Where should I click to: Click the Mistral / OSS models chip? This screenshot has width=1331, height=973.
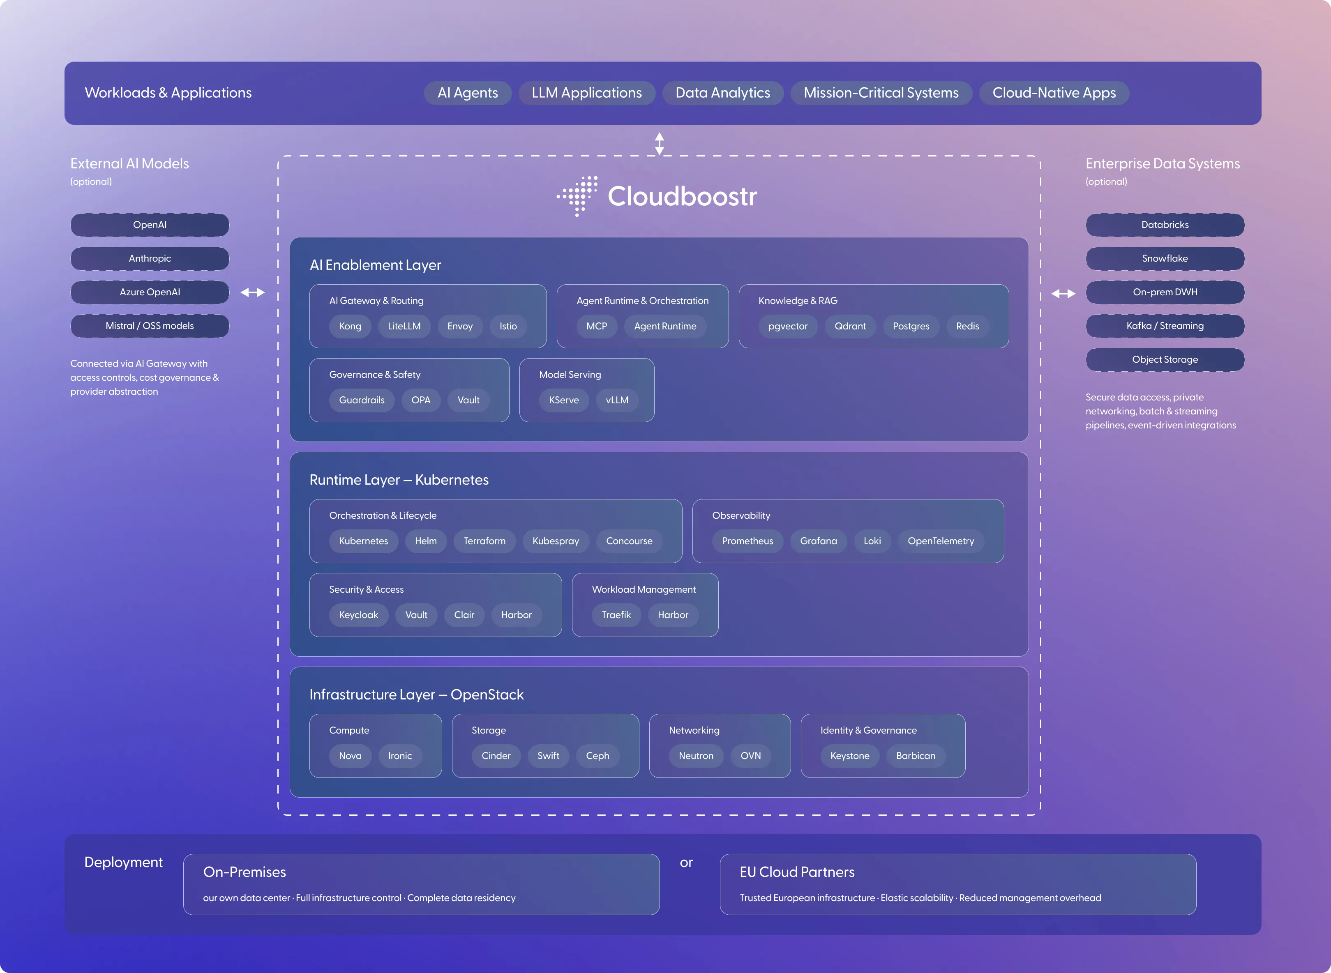pos(150,326)
